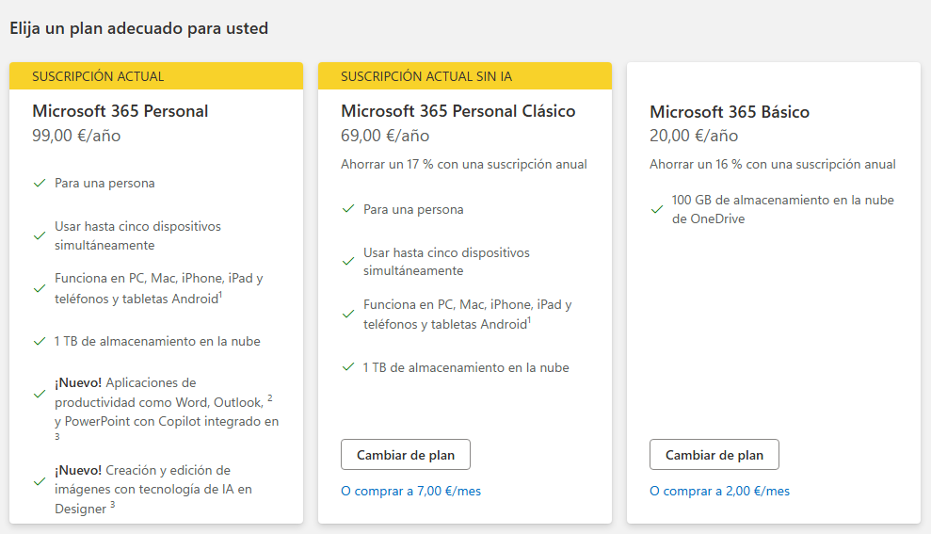This screenshot has width=931, height=534.
Task: Click checkmark next to 'Para una persona' in Clásico
Action: click(348, 209)
